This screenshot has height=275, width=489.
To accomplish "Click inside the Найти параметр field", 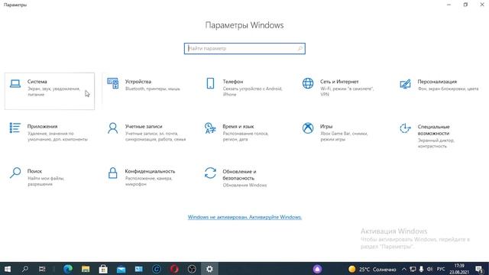I will coord(244,49).
